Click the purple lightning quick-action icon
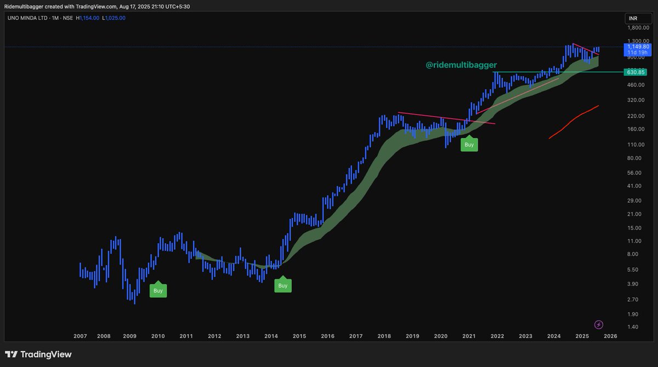This screenshot has height=367, width=658. point(598,324)
